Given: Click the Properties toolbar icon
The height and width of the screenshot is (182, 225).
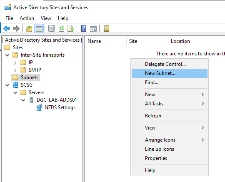Looking at the screenshot, I should 51,29.
